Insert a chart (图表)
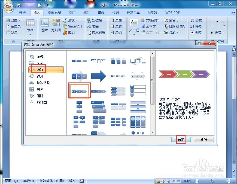The image size is (237, 184). pos(69,32)
